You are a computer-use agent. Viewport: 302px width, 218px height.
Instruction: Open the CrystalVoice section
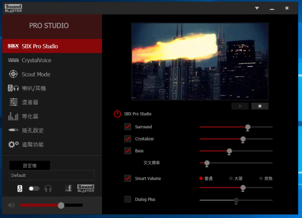52,60
